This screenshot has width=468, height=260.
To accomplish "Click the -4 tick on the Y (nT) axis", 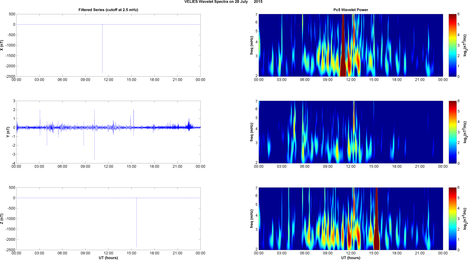I will click(13, 163).
